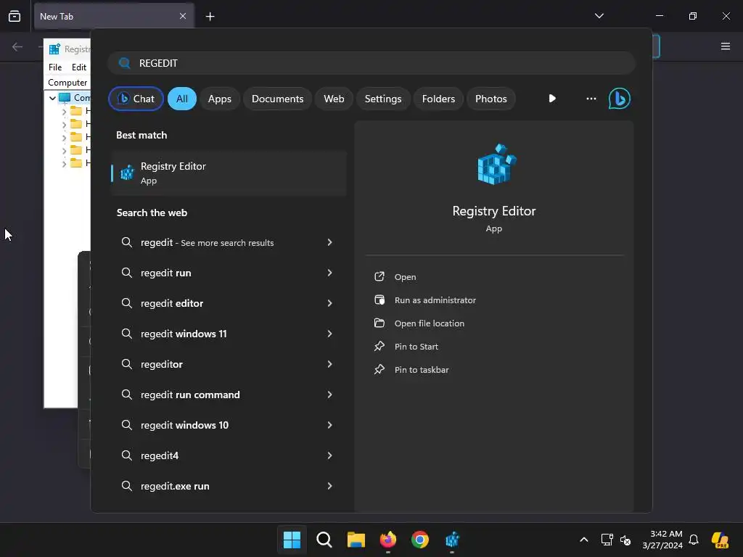743x557 pixels.
Task: Click the browser tab overview icon
Action: tap(15, 16)
